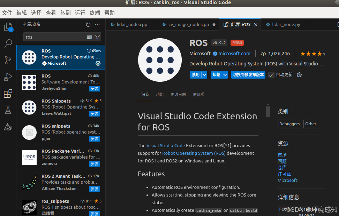This screenshot has width=339, height=216.
Task: Install the JaehyunShim ROS extension
Action: coord(95,89)
